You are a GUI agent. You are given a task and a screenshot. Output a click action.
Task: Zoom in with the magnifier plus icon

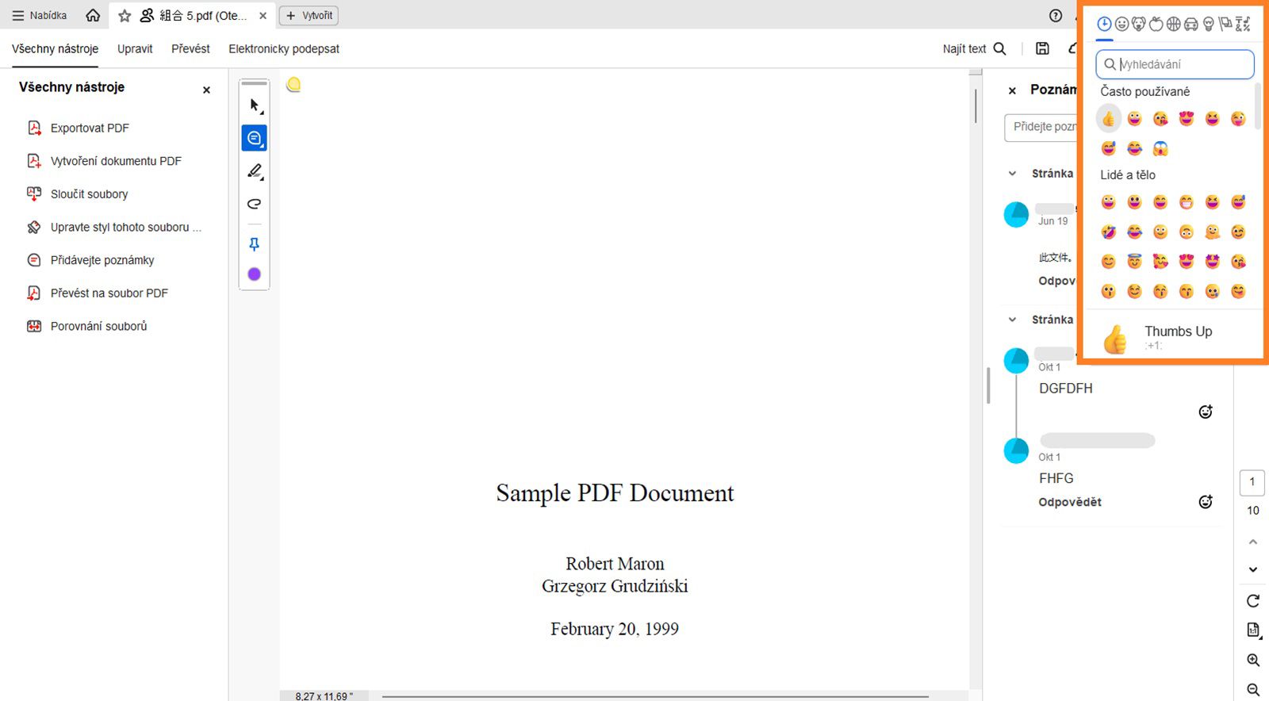(x=1253, y=660)
